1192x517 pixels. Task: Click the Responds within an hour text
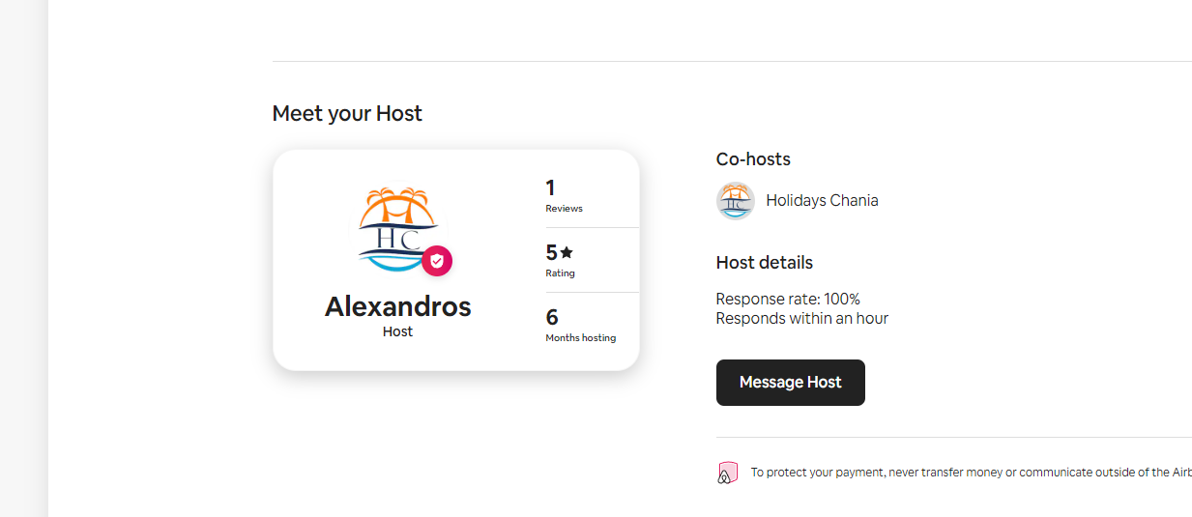coord(802,318)
